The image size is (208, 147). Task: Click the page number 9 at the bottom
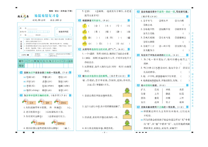click(x=105, y=132)
